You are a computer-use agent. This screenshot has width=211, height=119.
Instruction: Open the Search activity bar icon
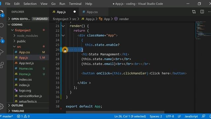tap(1, 25)
